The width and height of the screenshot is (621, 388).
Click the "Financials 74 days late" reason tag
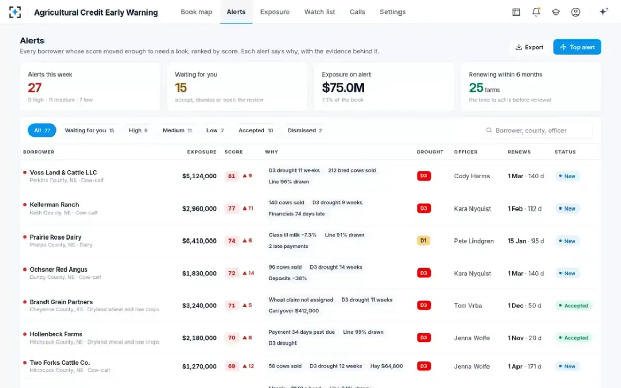tap(297, 214)
